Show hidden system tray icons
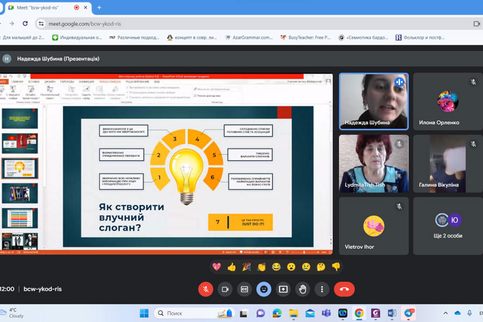The height and width of the screenshot is (322, 483). coord(445,313)
